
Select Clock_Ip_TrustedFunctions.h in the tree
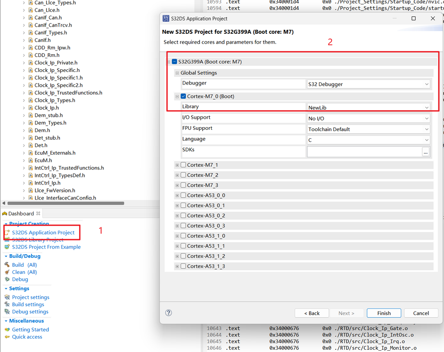(68, 92)
